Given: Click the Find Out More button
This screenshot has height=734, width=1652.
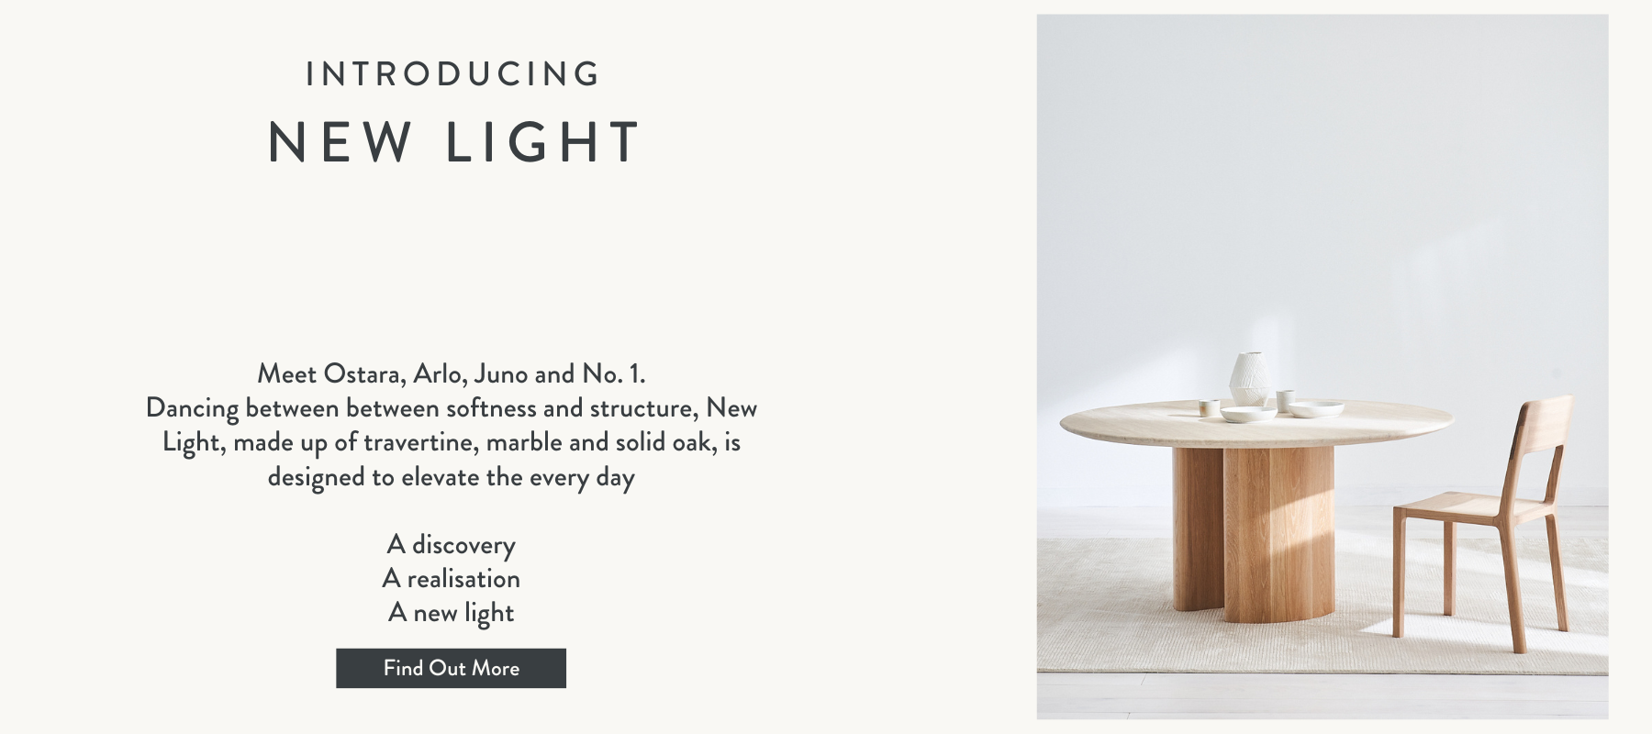Looking at the screenshot, I should 451,668.
